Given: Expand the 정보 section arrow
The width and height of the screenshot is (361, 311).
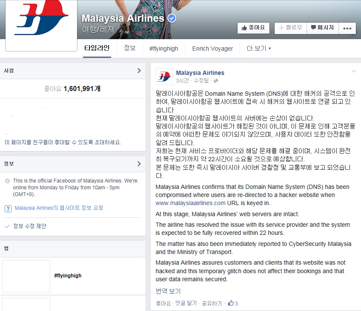Looking at the screenshot, I should click(139, 164).
